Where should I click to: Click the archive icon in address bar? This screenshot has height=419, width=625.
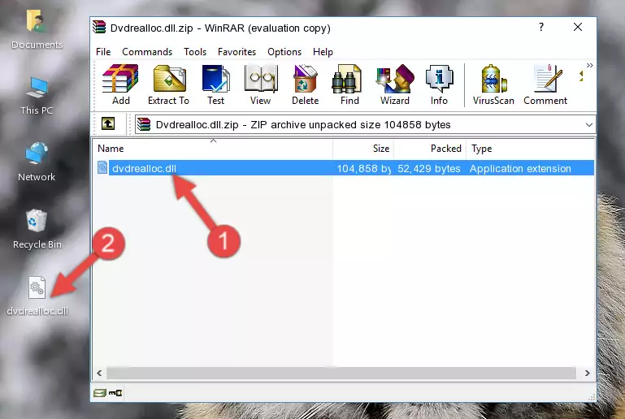(144, 125)
